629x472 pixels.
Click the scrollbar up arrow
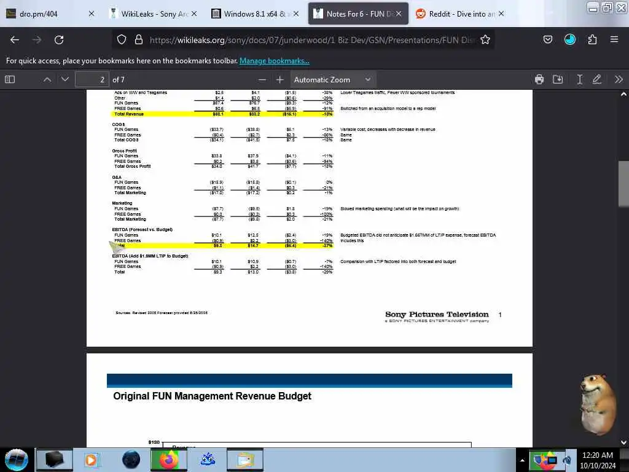[623, 94]
